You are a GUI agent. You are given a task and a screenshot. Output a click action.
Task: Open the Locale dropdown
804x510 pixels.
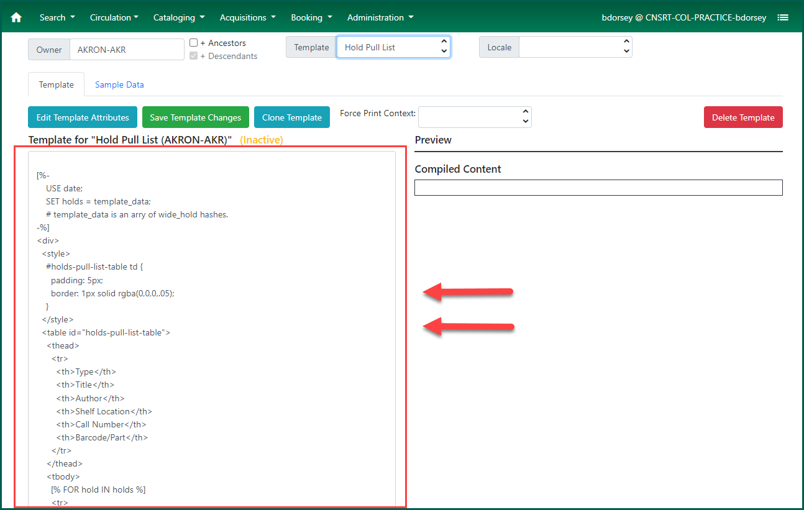pyautogui.click(x=575, y=47)
